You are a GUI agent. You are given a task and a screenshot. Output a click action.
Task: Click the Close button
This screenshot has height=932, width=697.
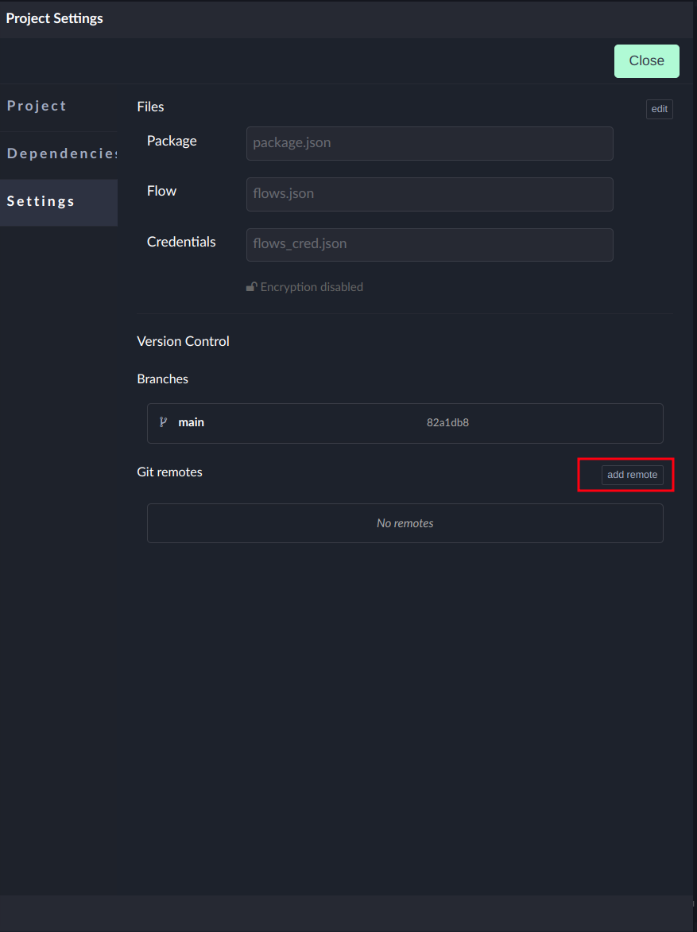pyautogui.click(x=646, y=61)
